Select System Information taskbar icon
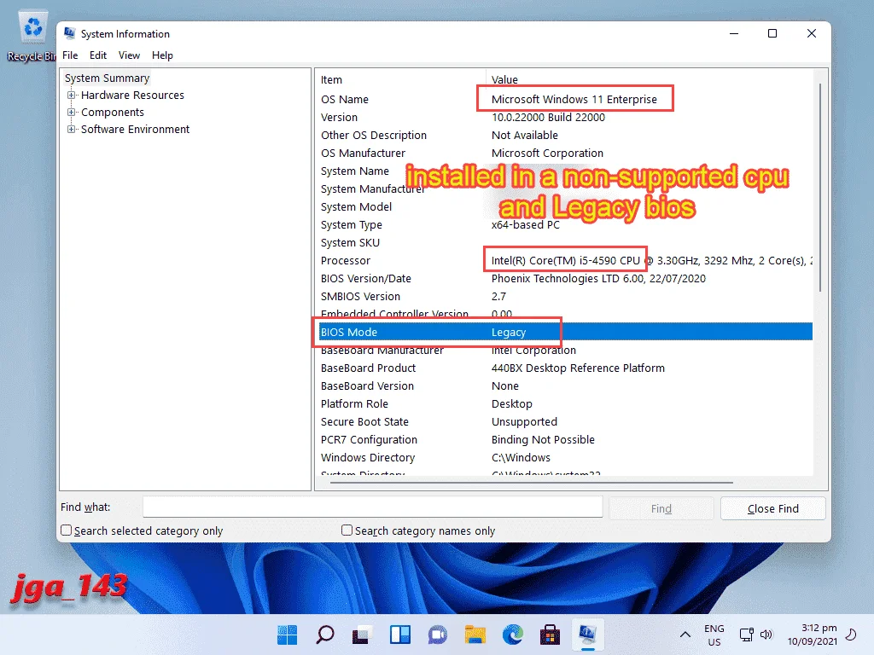Screen dimensions: 874x655 click(x=587, y=635)
